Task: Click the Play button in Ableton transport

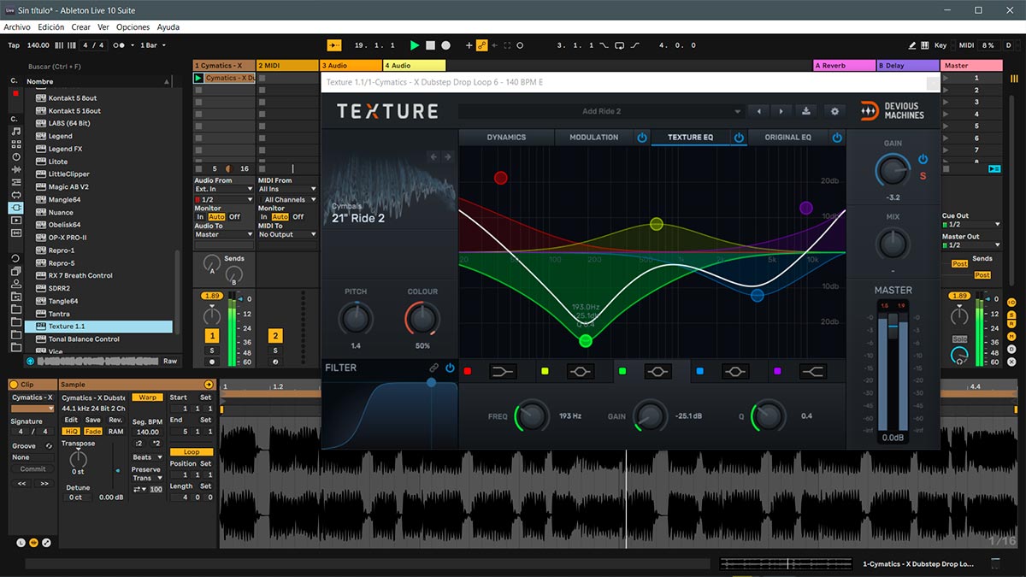Action: click(x=415, y=45)
